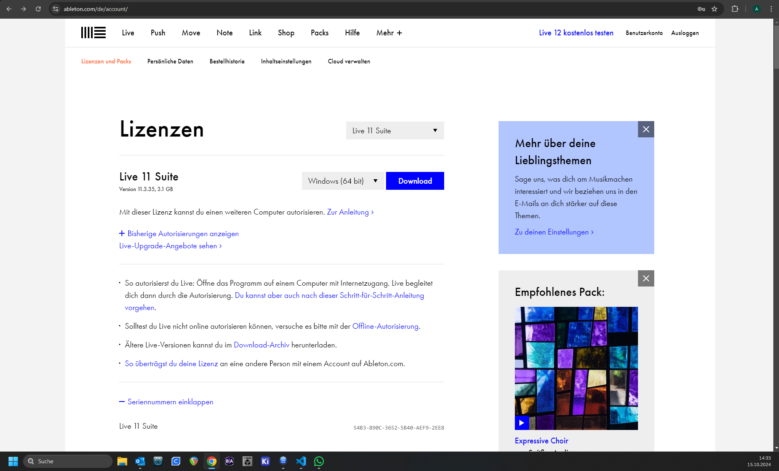Go back with browser back arrow
Screen dimensions: 779x471
click(9, 9)
